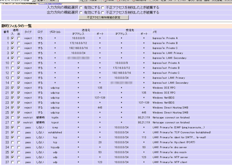Image resolution: width=232 pixels, height=165 pixels.
Task: Check 出力方向 discard-on-detection option
Action: [x=103, y=12]
